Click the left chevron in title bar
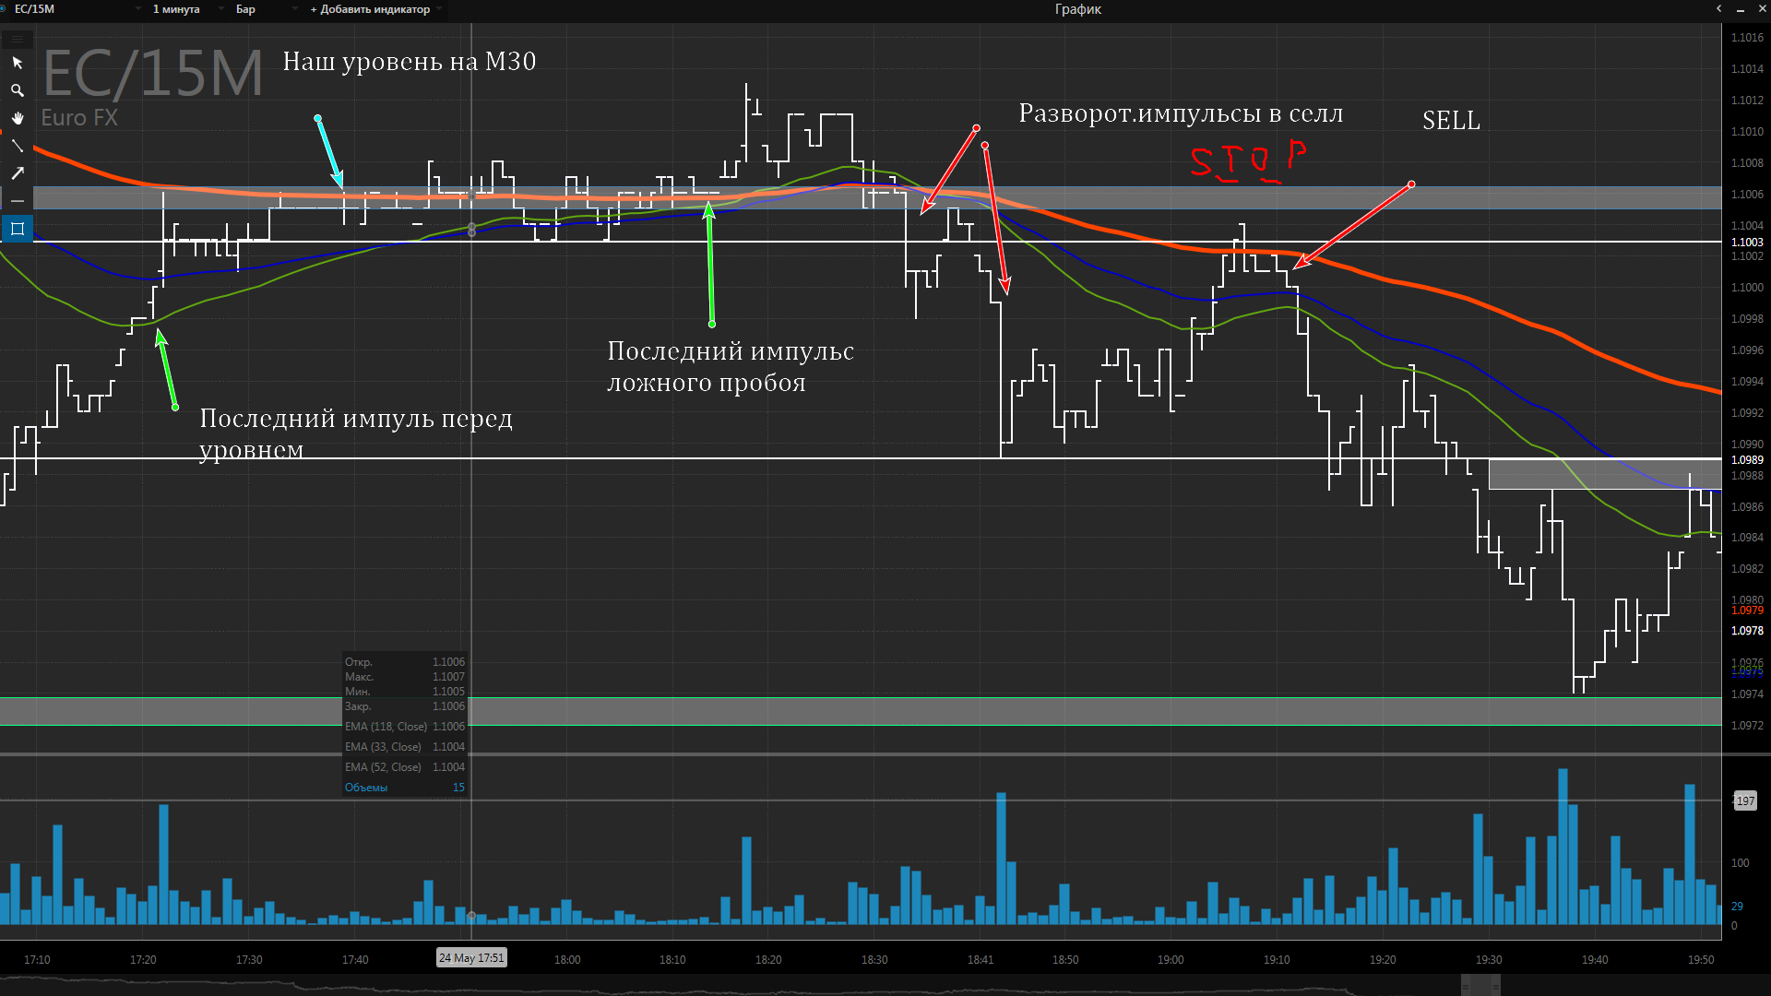 coord(1718,9)
